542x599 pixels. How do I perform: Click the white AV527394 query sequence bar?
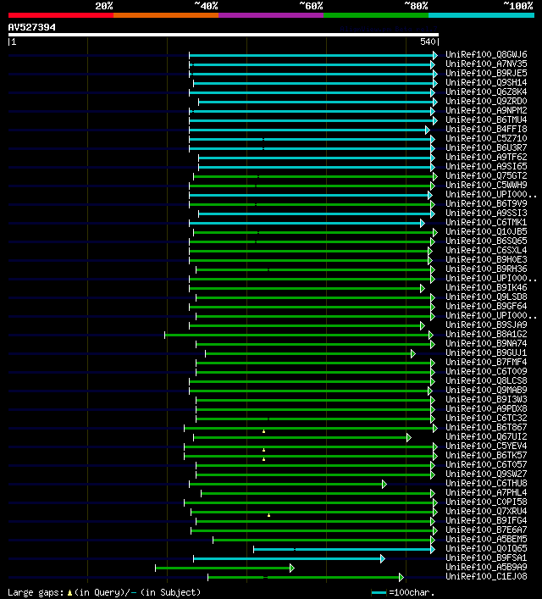tap(224, 35)
